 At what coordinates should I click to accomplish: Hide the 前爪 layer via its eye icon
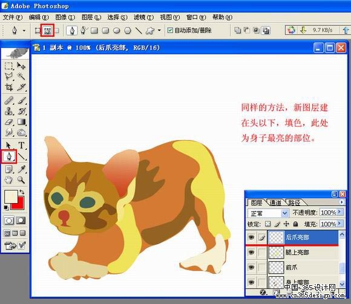(251, 267)
